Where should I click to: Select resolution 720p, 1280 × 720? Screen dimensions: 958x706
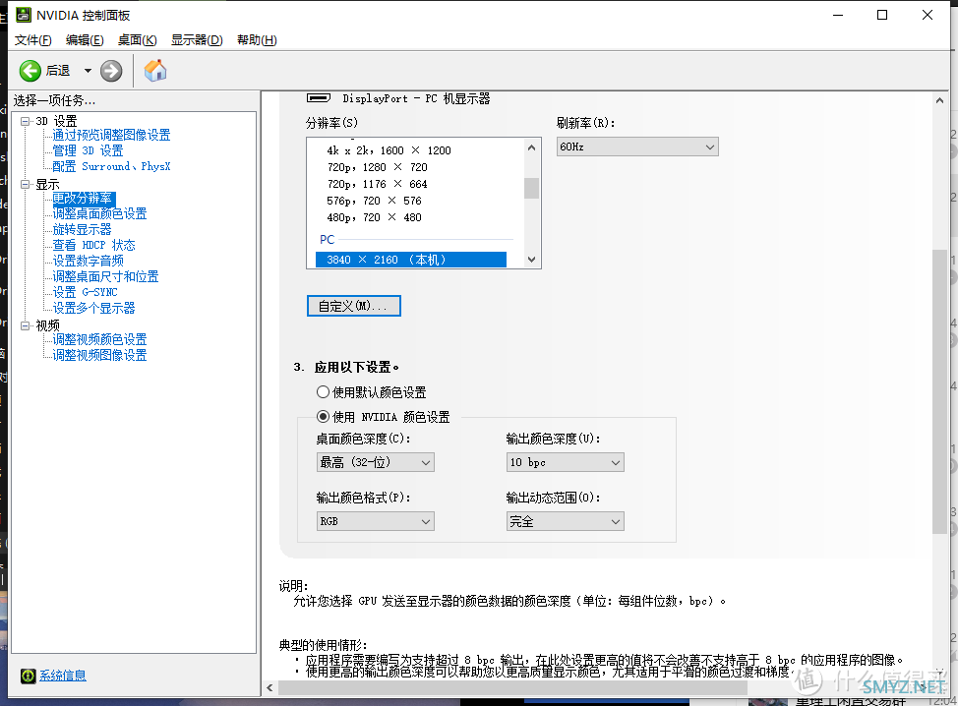click(377, 167)
